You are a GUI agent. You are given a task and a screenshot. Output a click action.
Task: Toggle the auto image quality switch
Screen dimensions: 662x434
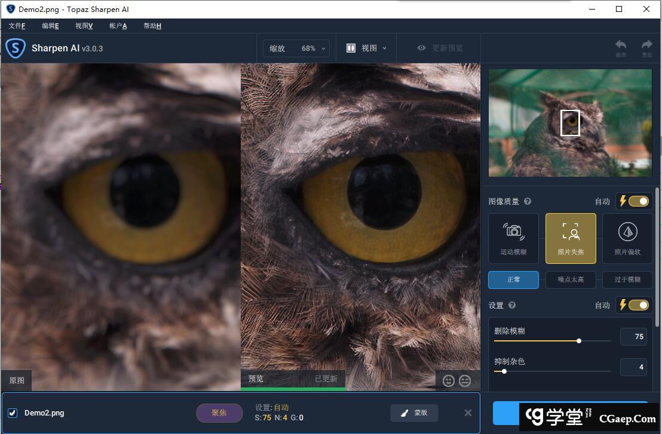pyautogui.click(x=638, y=201)
